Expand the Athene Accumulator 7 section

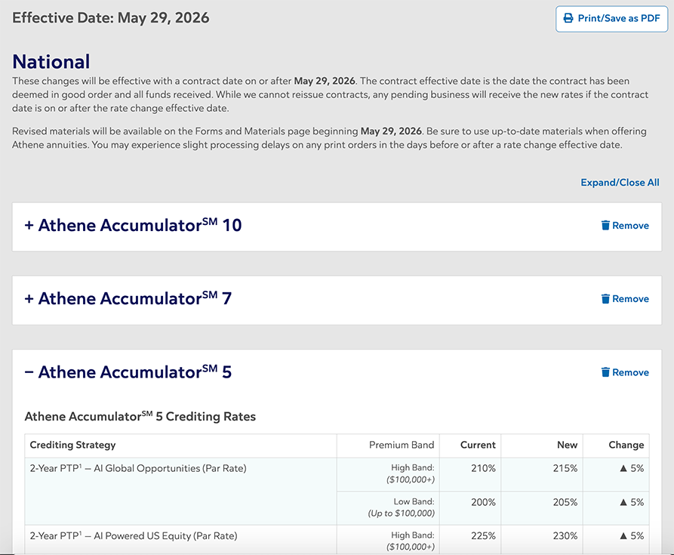click(128, 298)
